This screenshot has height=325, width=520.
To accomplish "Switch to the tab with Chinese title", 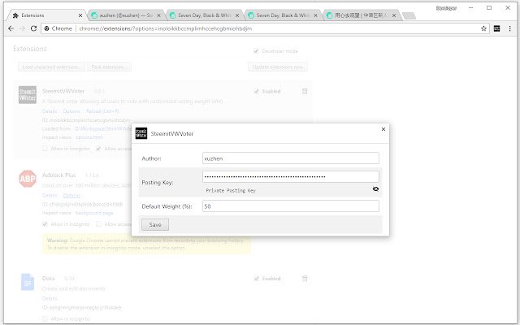I will click(362, 15).
